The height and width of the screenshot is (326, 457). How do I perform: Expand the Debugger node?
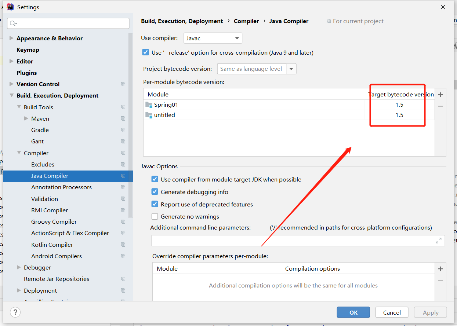pos(19,267)
